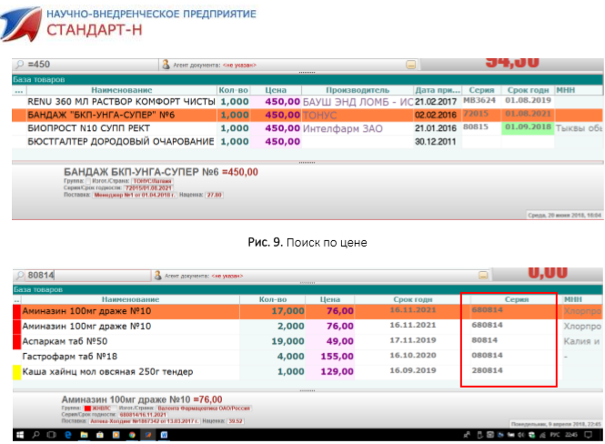The image size is (605, 444).
Task: Select the БИОПРОСТ N10 СУПП РЕКТ row
Action: pyautogui.click(x=308, y=128)
